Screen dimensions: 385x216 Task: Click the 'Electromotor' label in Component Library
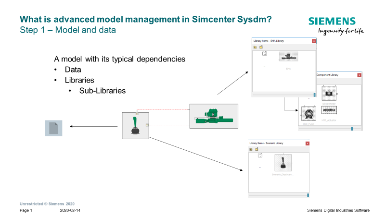pos(329,104)
